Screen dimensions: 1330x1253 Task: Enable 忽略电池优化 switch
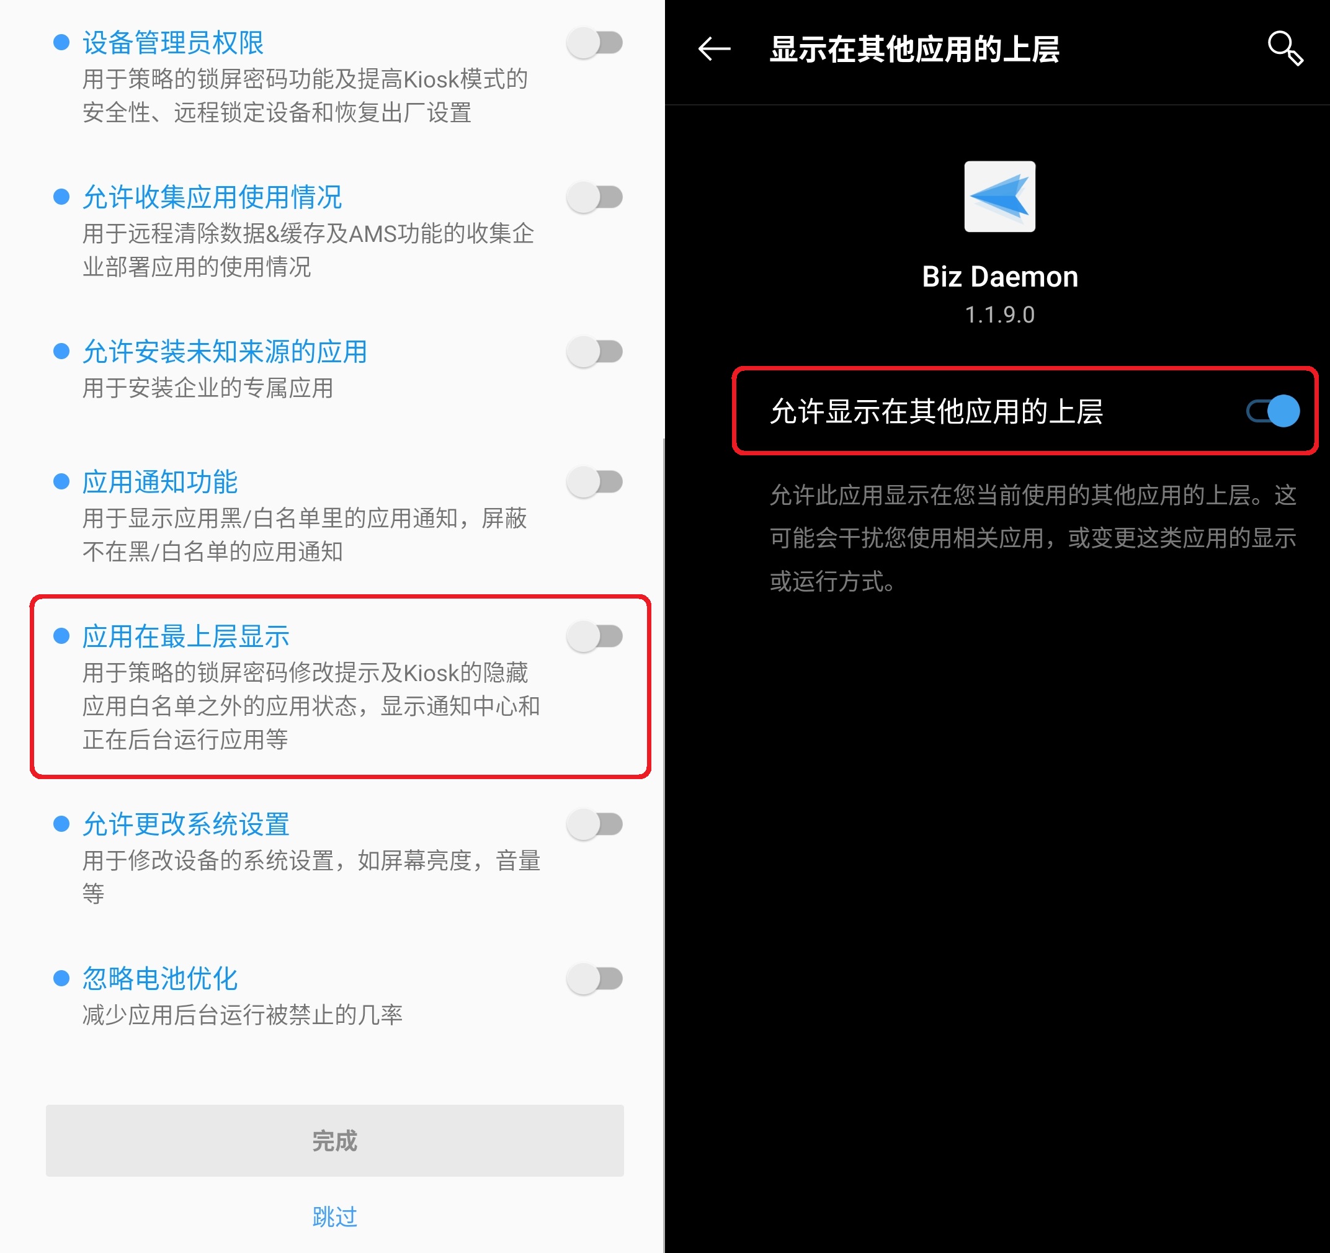[x=595, y=979]
